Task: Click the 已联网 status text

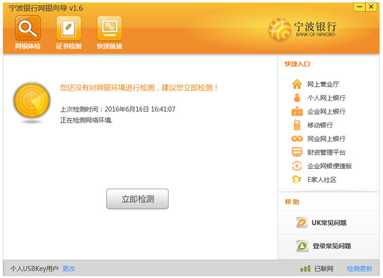Action: click(324, 268)
